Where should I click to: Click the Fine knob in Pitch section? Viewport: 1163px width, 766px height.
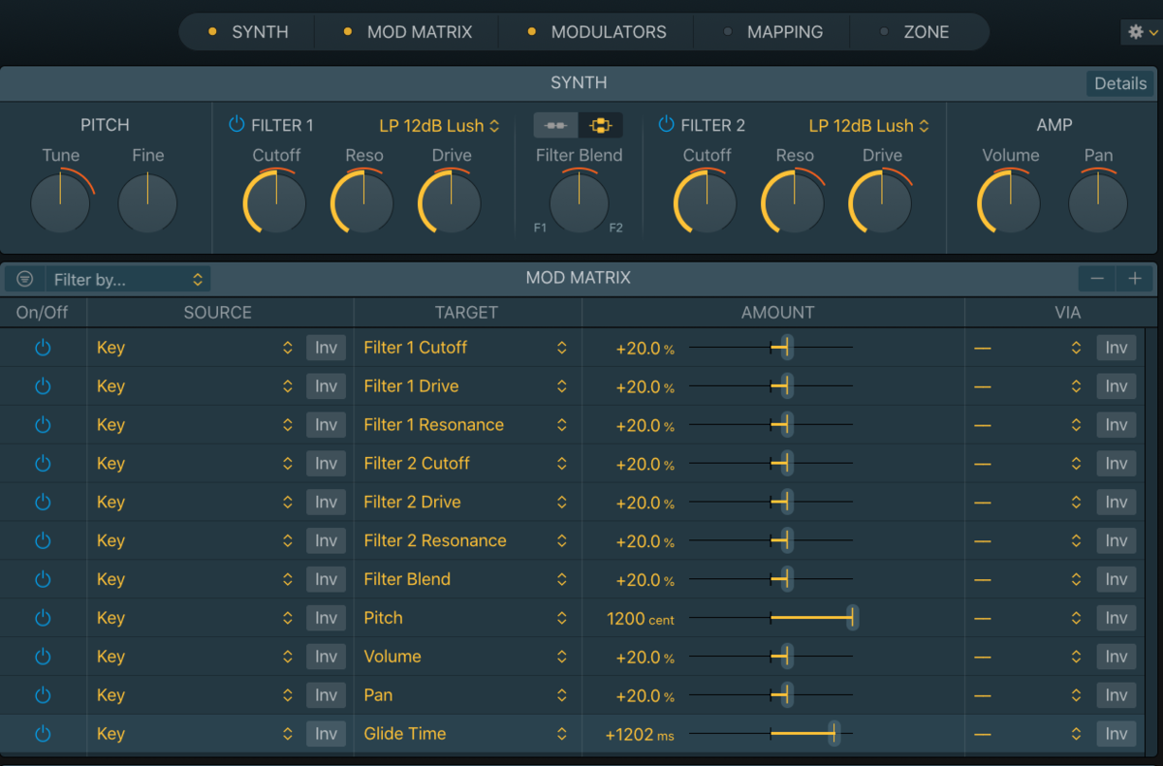tap(147, 203)
